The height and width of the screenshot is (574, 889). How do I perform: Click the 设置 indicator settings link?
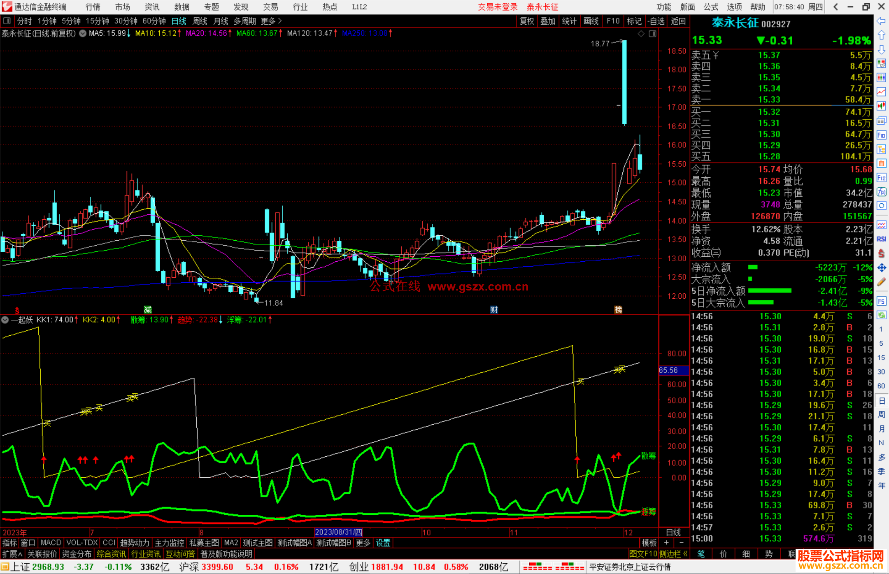point(383,543)
